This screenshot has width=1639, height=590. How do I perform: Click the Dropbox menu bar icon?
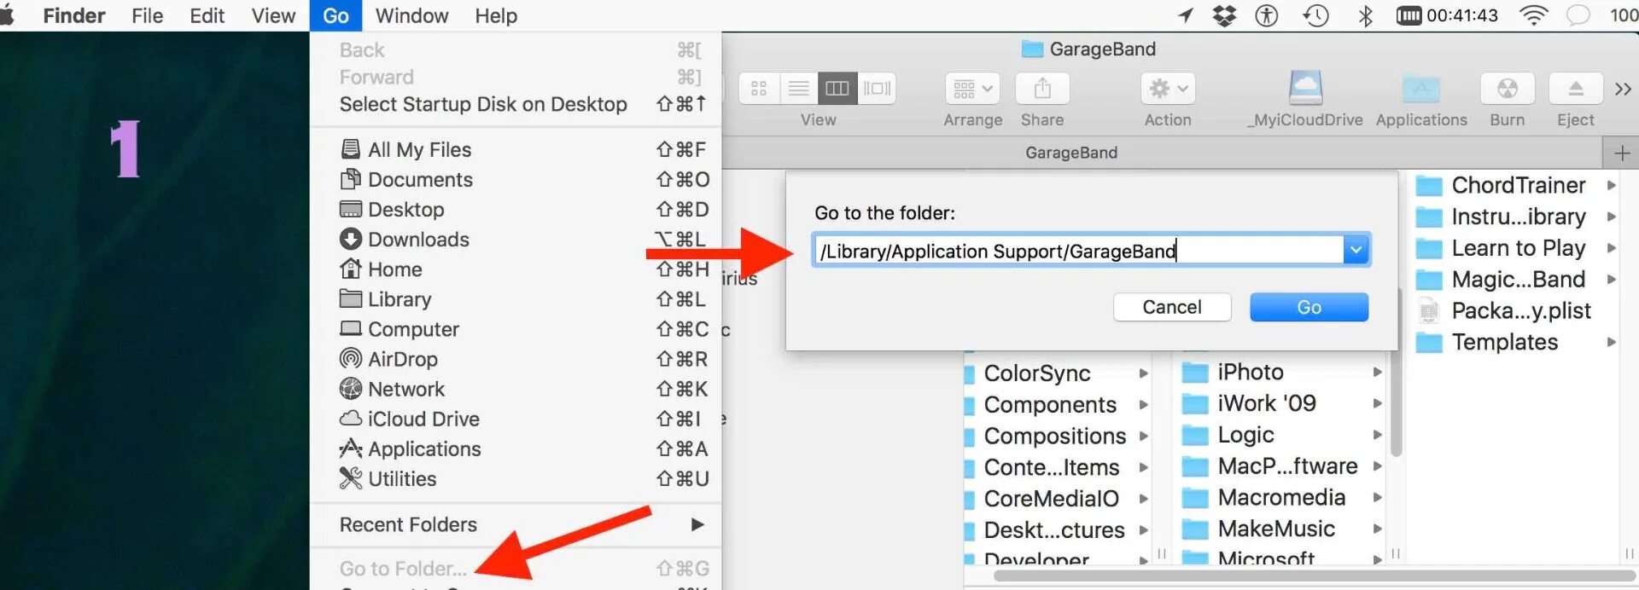point(1224,15)
